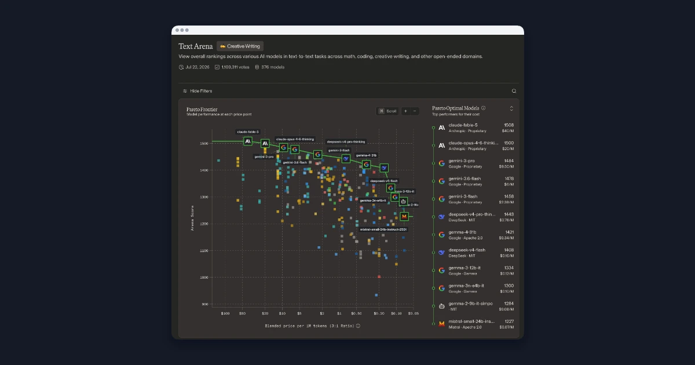Click the chart label reading deepseek-v4-flash
Viewport: 695px width, 365px height.
384,181
